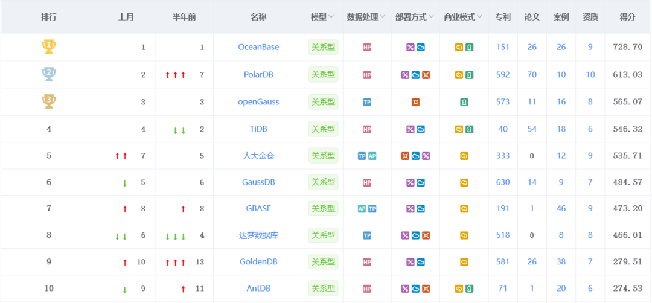Image resolution: width=652 pixels, height=303 pixels.
Task: Click patent count 518 for 达梦数据库
Action: click(x=503, y=235)
